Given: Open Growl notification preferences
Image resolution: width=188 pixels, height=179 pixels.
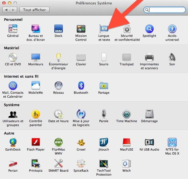Looking at the screenshot, I should (x=81, y=142).
